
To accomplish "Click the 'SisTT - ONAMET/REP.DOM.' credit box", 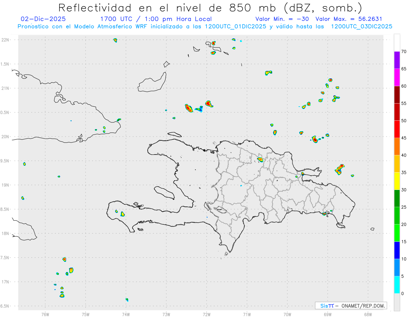I will pos(351,306).
